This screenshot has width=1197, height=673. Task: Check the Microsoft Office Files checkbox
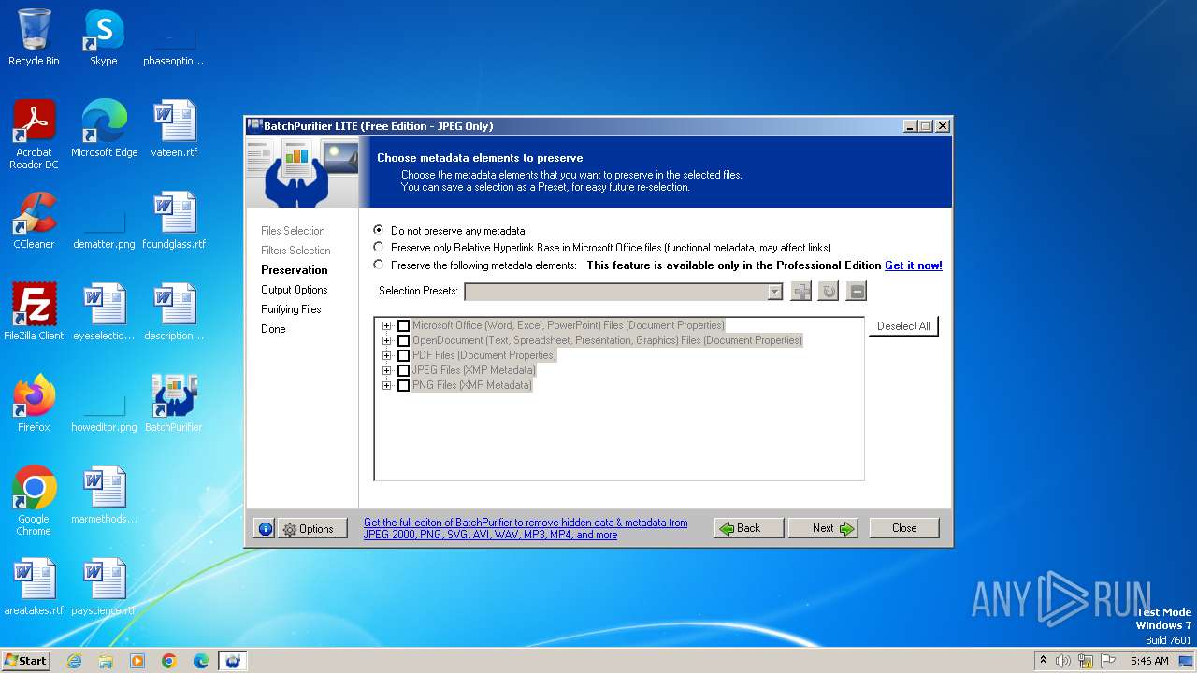coord(404,325)
